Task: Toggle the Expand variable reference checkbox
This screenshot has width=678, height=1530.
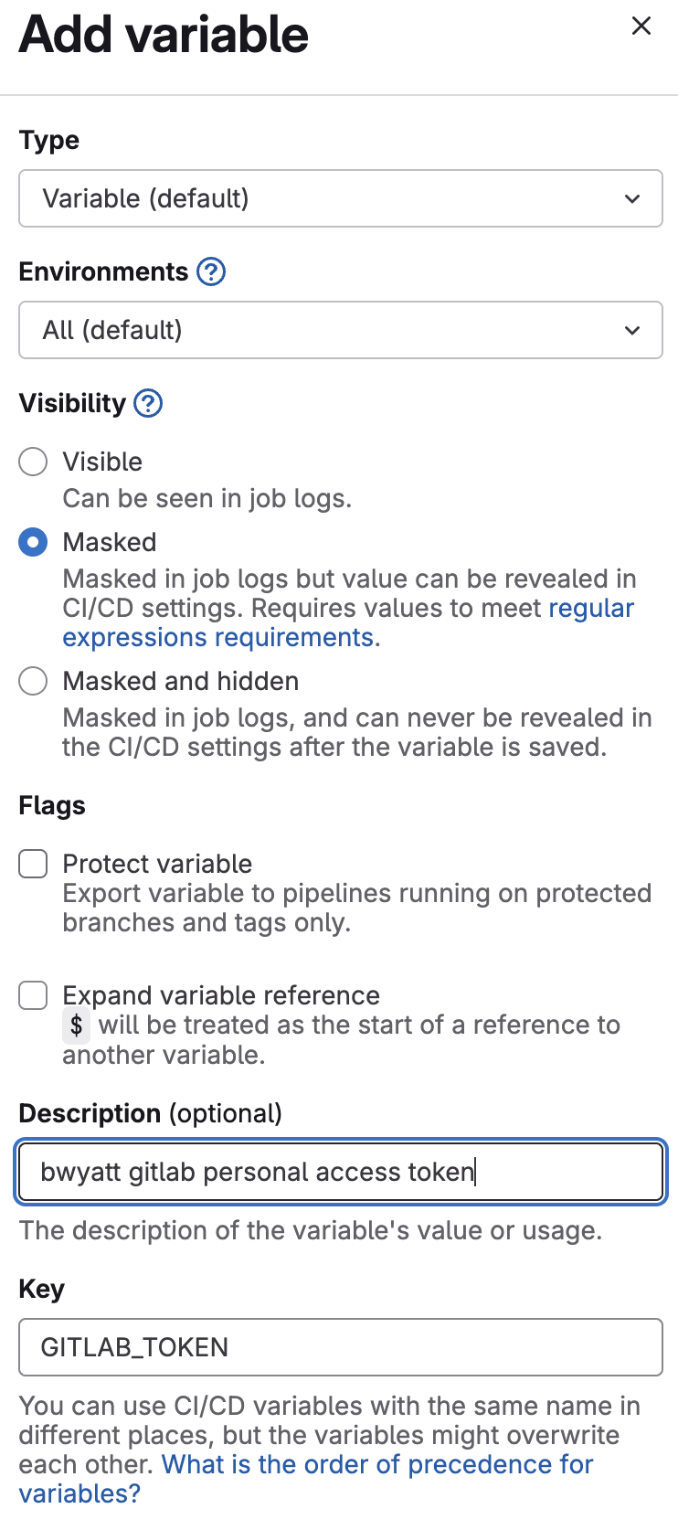Action: pyautogui.click(x=33, y=995)
